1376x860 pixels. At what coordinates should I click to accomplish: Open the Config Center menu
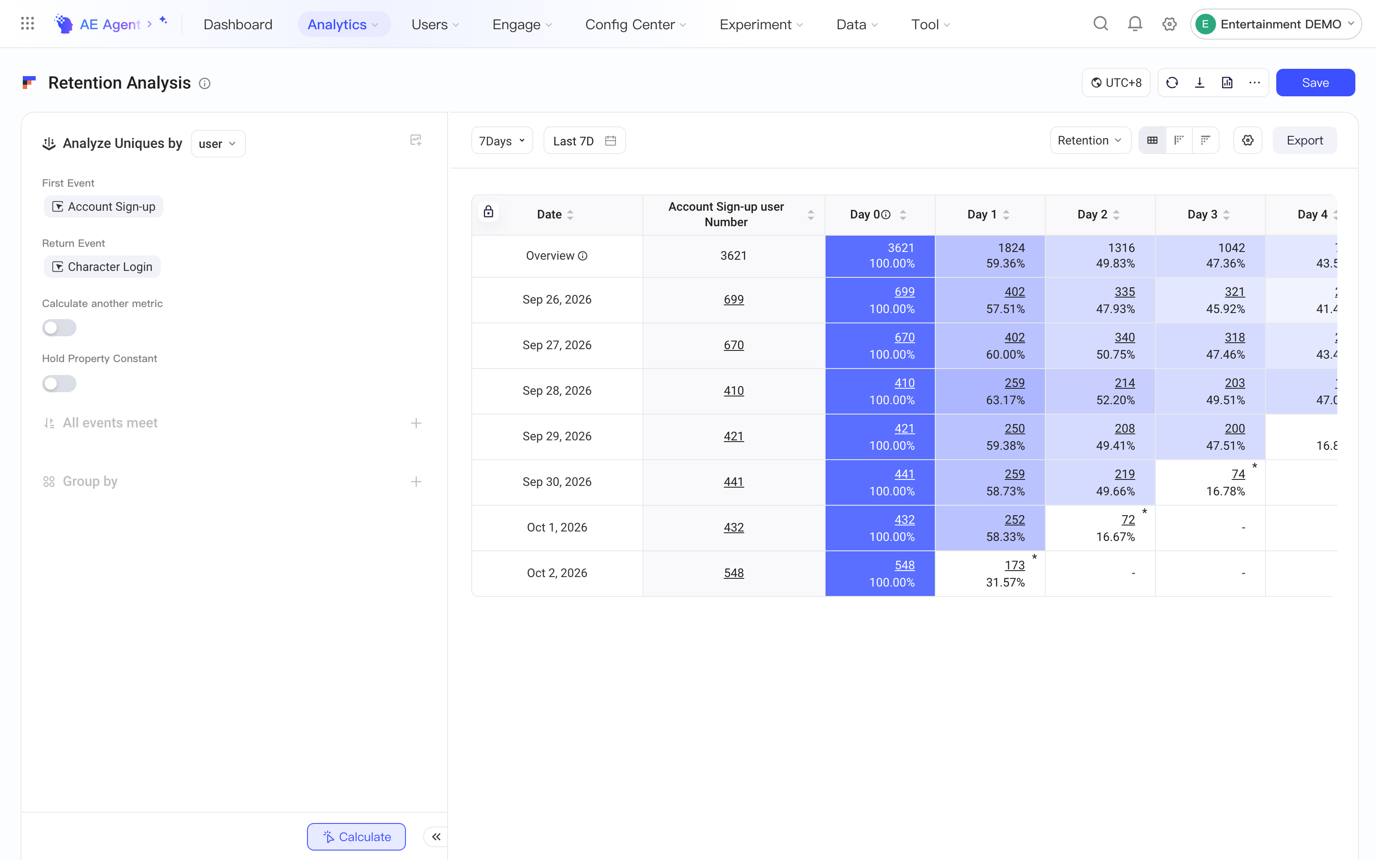636,25
